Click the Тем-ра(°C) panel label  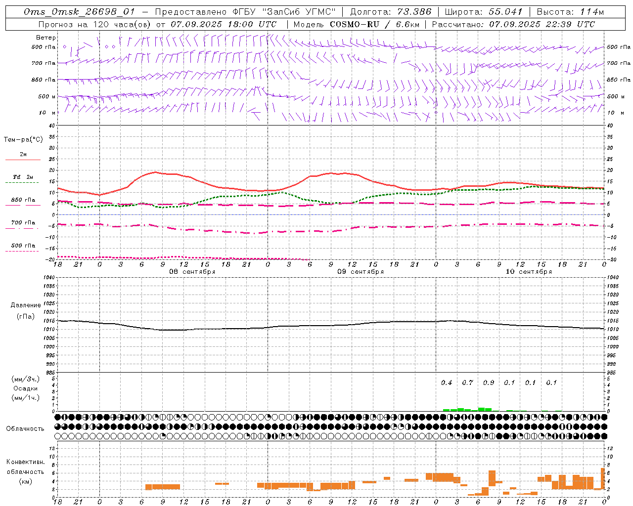23,140
